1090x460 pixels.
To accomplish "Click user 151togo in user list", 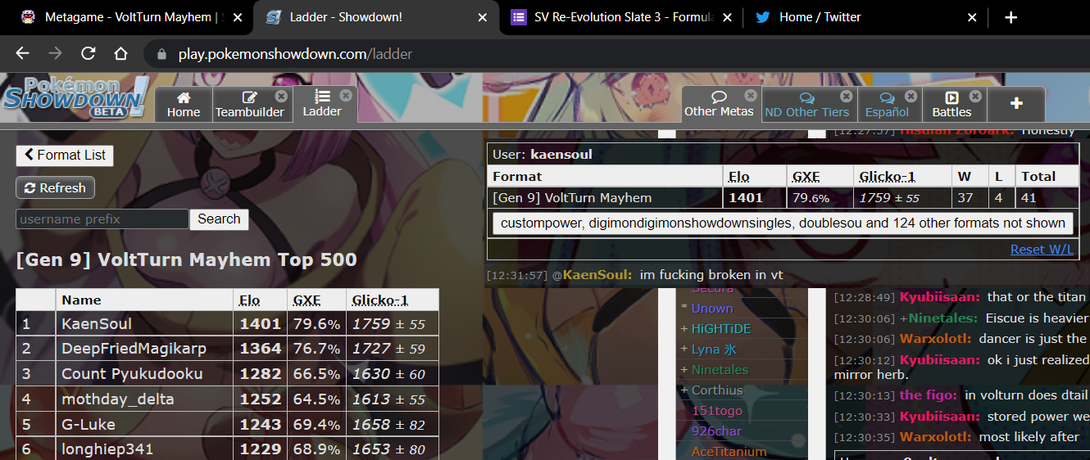I will [x=717, y=411].
